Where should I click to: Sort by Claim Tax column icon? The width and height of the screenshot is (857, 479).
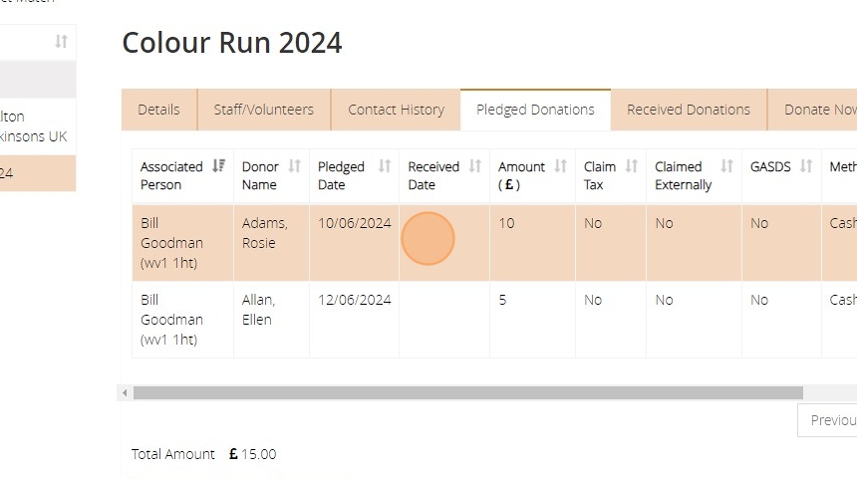[x=631, y=166]
